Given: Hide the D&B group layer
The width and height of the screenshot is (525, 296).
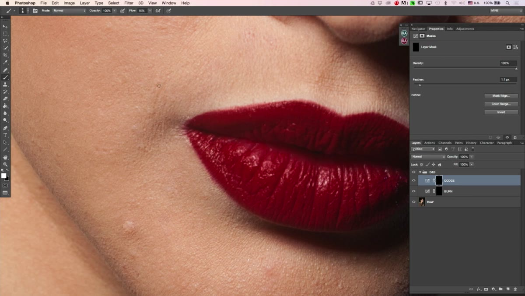Looking at the screenshot, I should 413,172.
